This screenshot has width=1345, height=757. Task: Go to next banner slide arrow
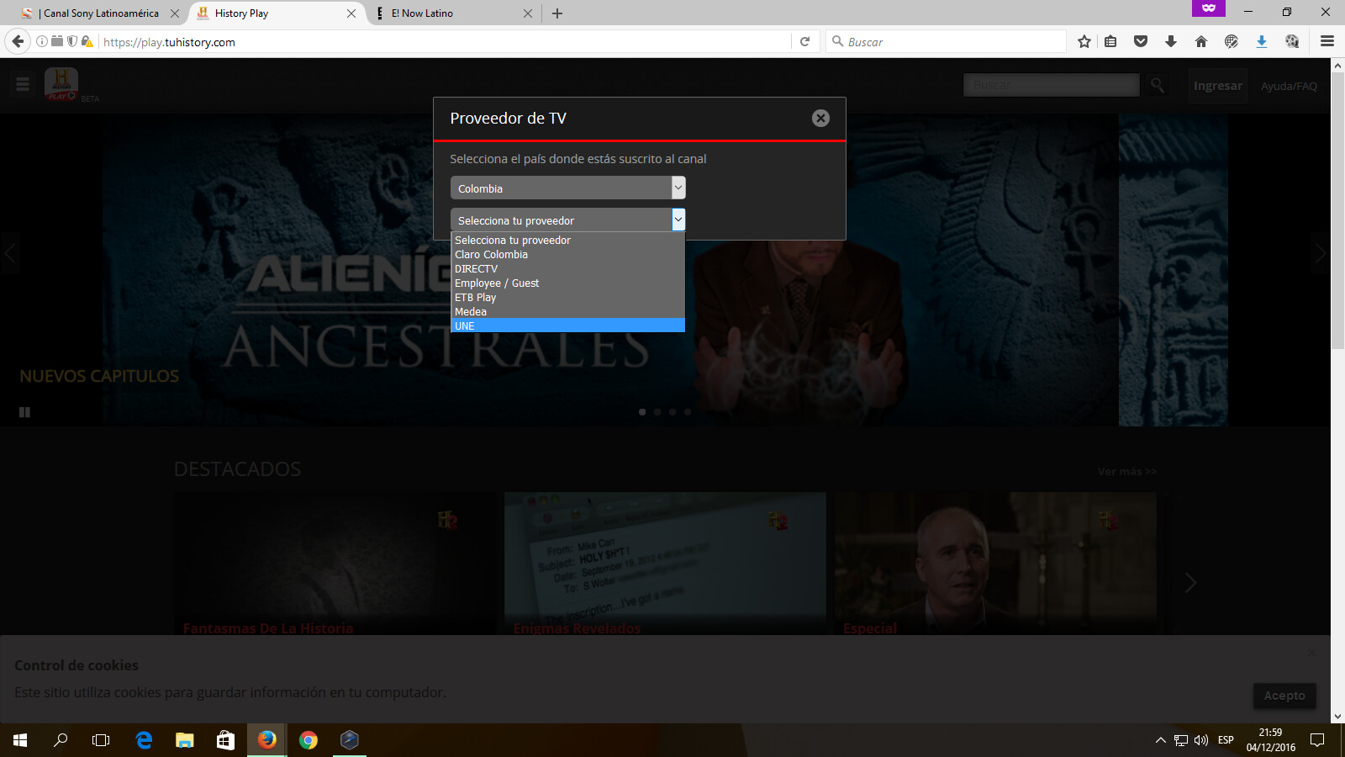1320,253
